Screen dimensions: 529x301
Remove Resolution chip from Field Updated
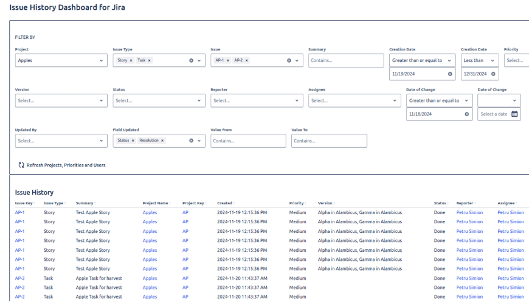162,140
